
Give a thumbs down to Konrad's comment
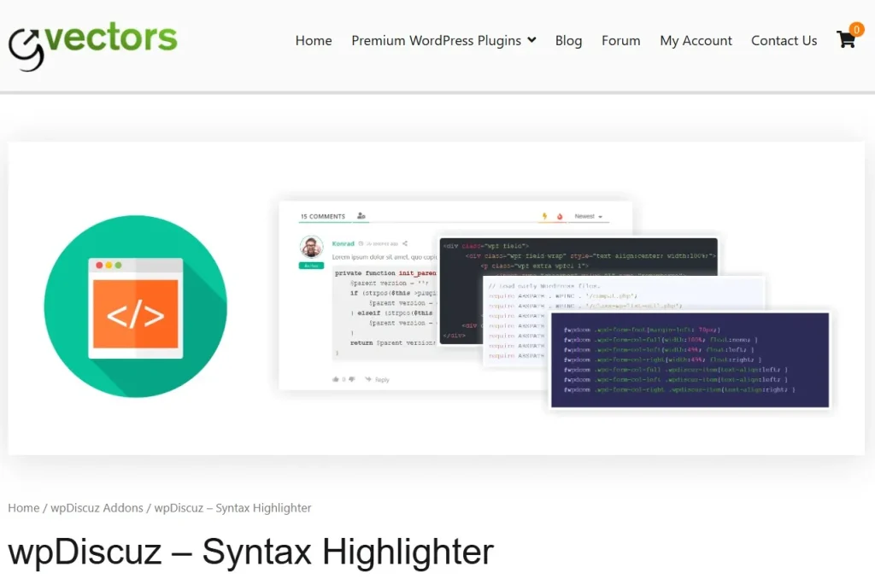coord(352,379)
